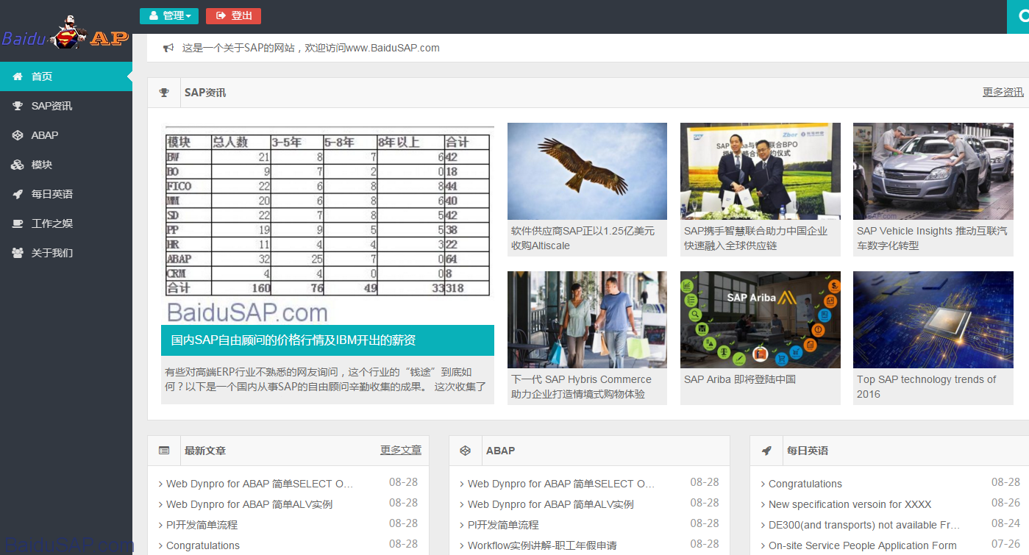Open the car factory thumbnail
Screen dimensions: 1029x555
[x=933, y=171]
